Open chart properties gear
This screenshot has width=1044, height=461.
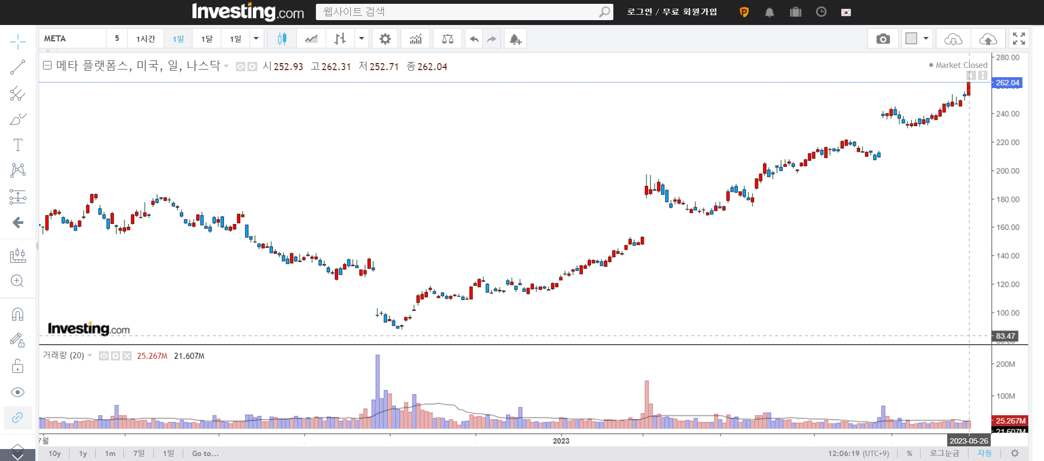(x=385, y=39)
